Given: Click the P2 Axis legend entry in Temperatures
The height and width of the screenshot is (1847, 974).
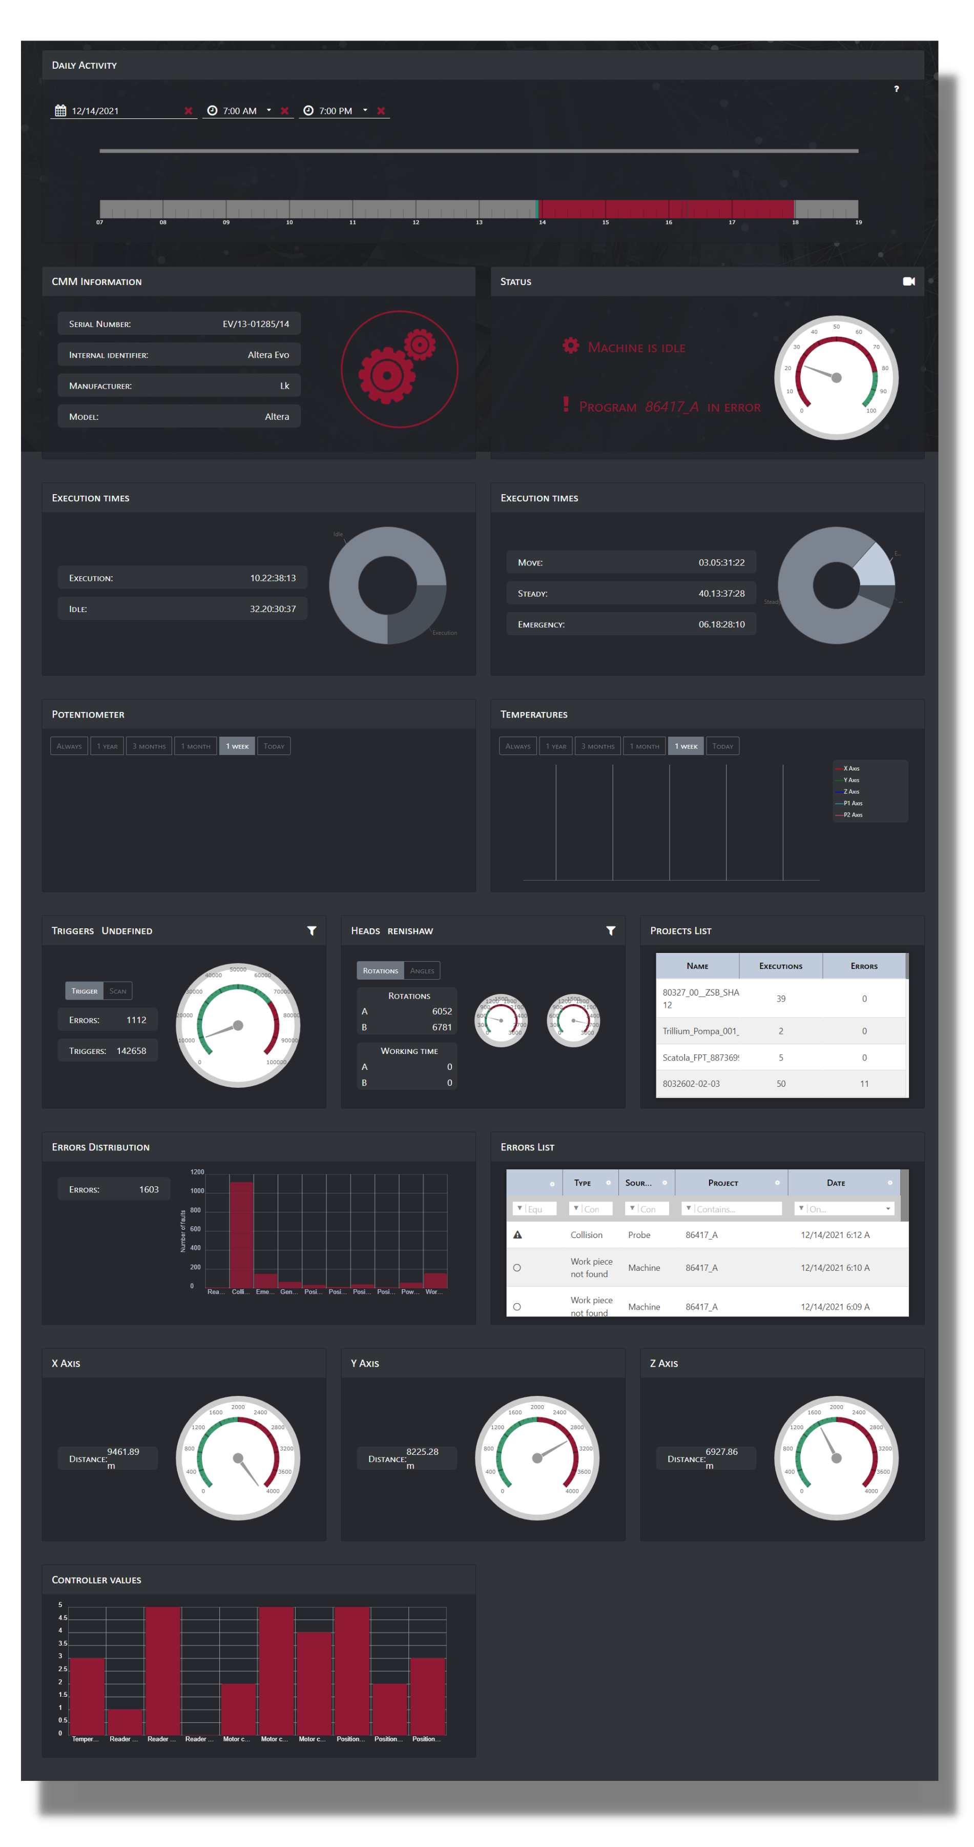Looking at the screenshot, I should (x=848, y=815).
